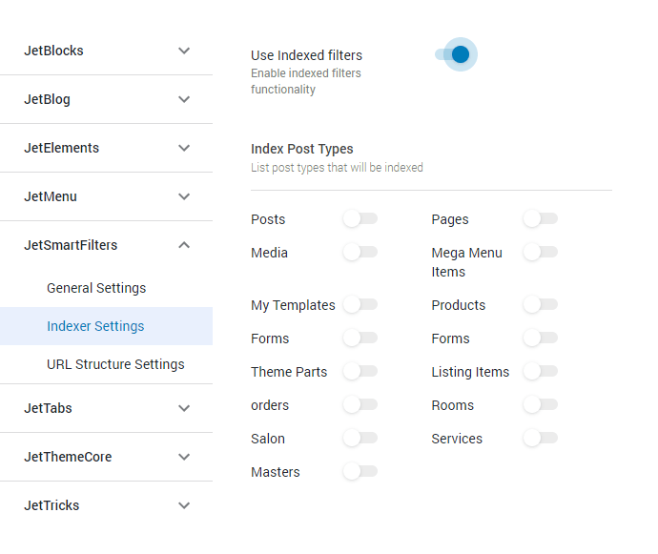Toggle Forms switch below Products
658x554 pixels.
pyautogui.click(x=541, y=338)
